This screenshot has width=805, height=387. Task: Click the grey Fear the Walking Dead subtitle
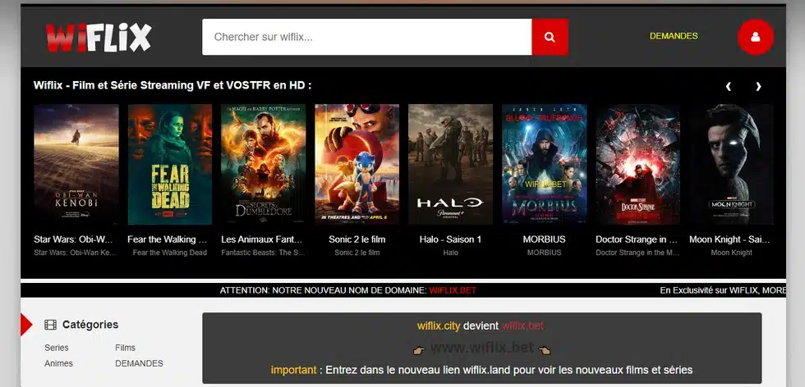(170, 253)
